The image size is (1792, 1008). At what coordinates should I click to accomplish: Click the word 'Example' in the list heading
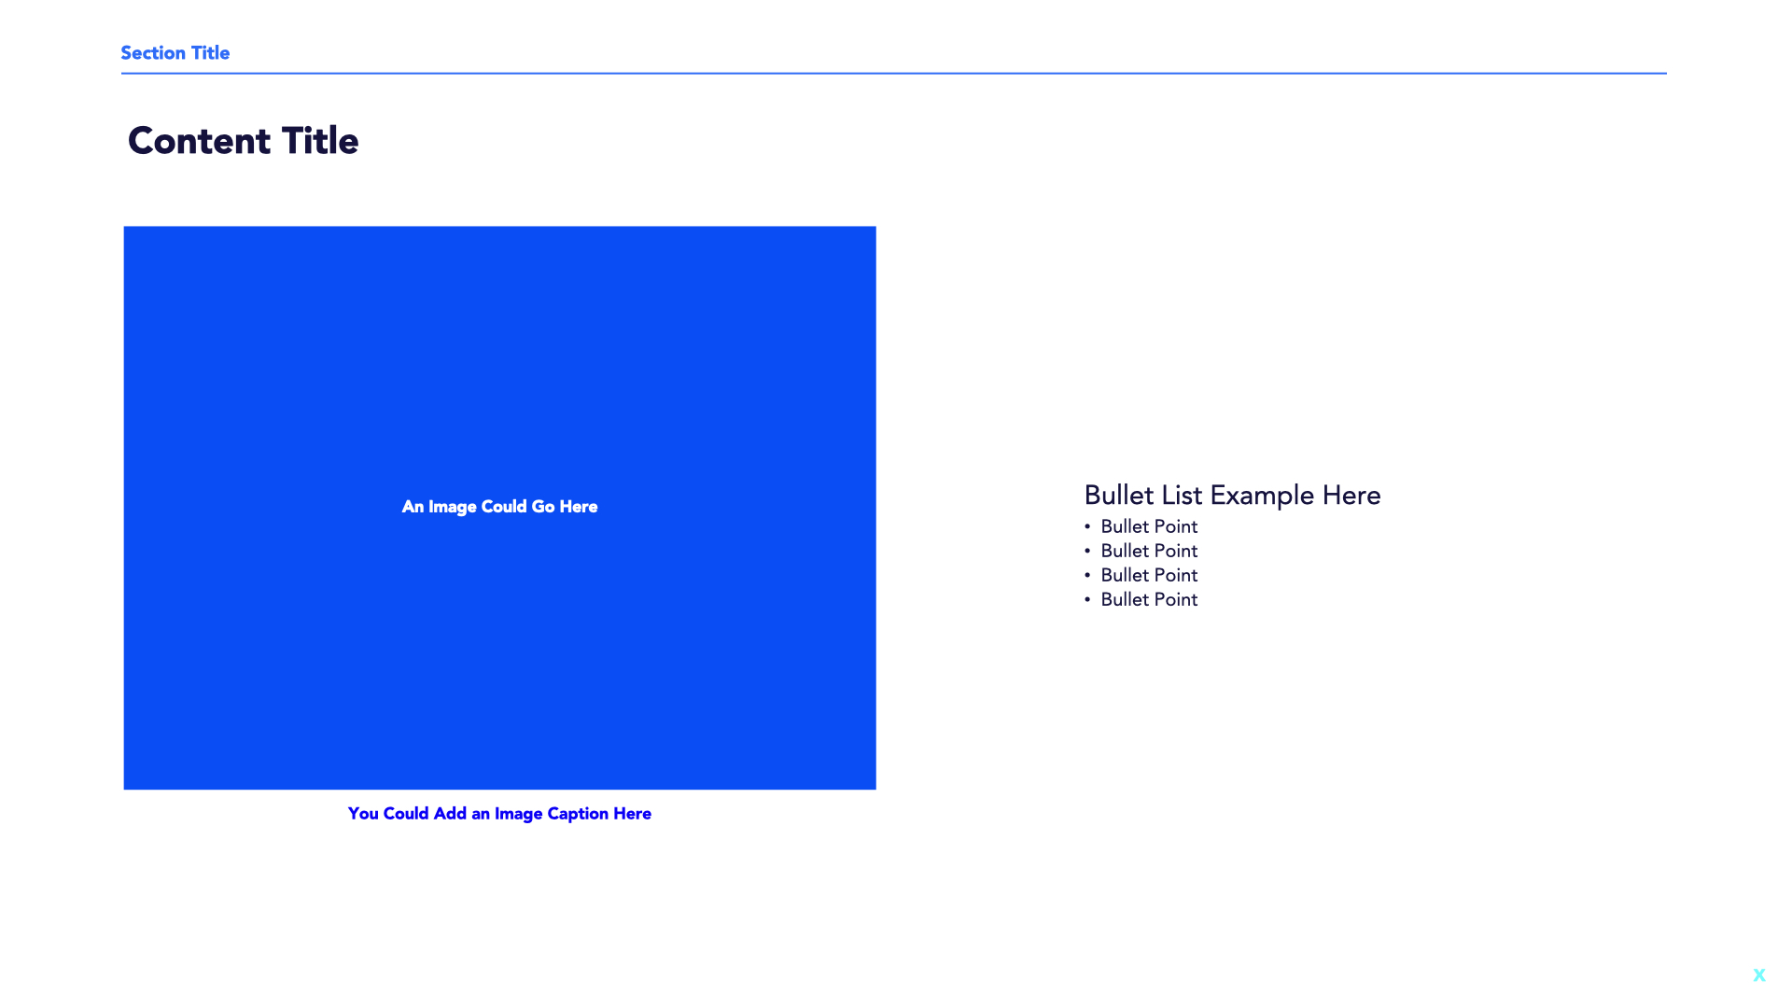tap(1262, 496)
